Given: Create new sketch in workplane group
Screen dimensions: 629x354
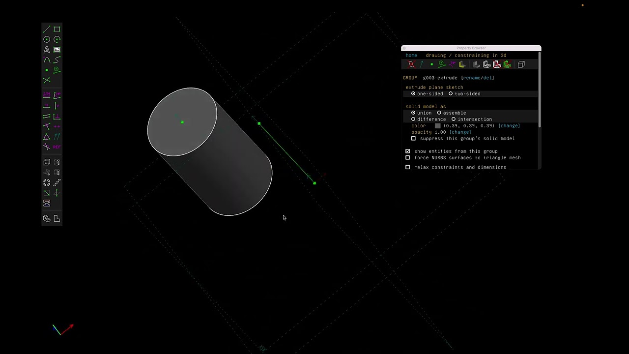Looking at the screenshot, I should (x=47, y=193).
